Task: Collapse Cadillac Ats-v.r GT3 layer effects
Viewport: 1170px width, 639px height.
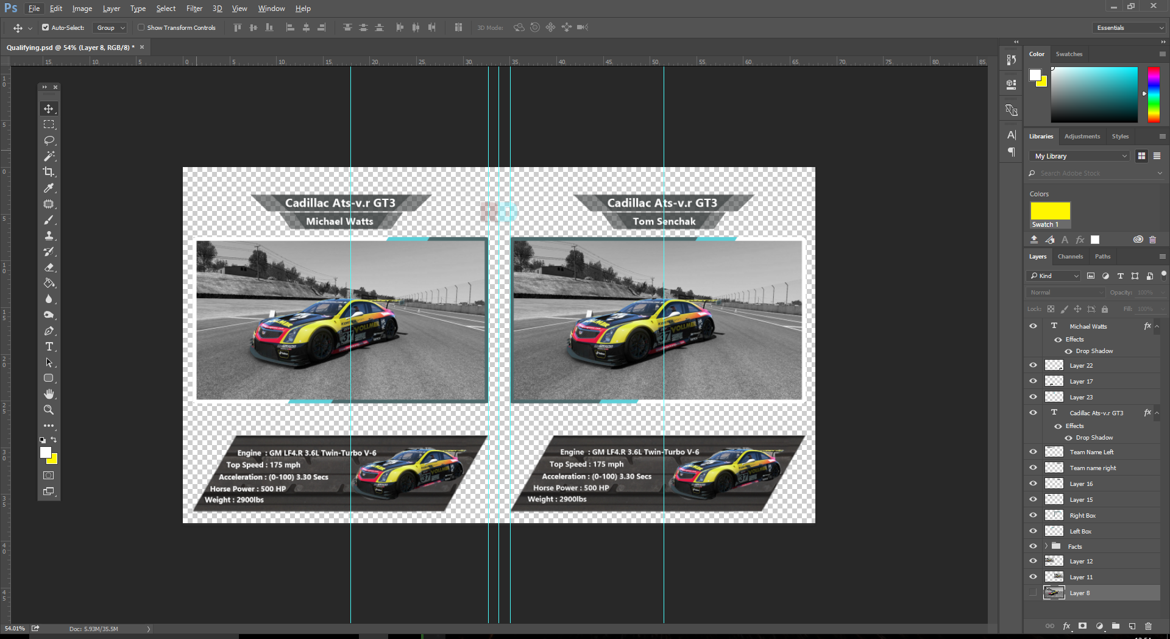Action: coord(1157,413)
